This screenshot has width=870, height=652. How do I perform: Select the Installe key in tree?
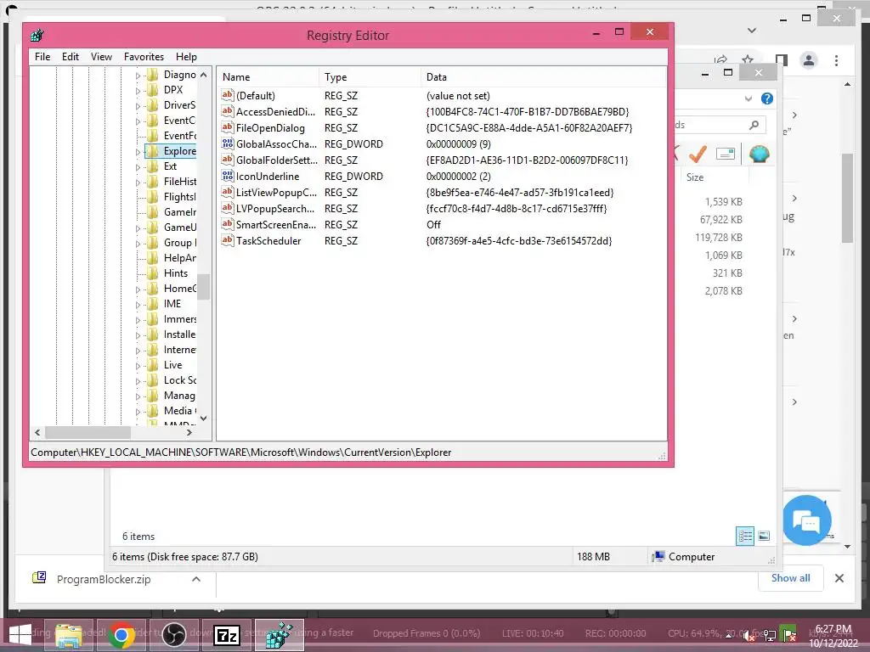(179, 334)
